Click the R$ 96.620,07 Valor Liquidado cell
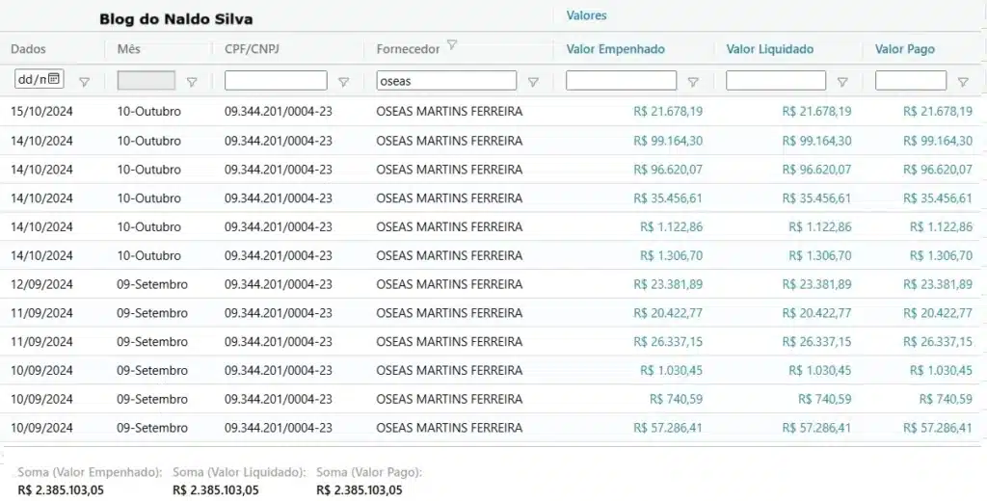This screenshot has width=987, height=501. tap(816, 170)
